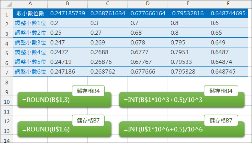
Task: Click the =INT(B$1*10^6+0.5)/10^6 formula shape
Action: (182, 129)
